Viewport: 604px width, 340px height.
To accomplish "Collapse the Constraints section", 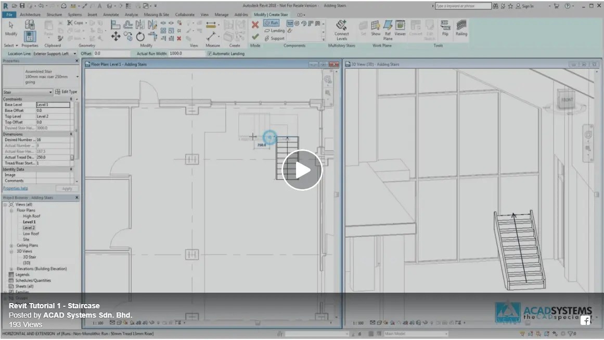I will (71, 99).
